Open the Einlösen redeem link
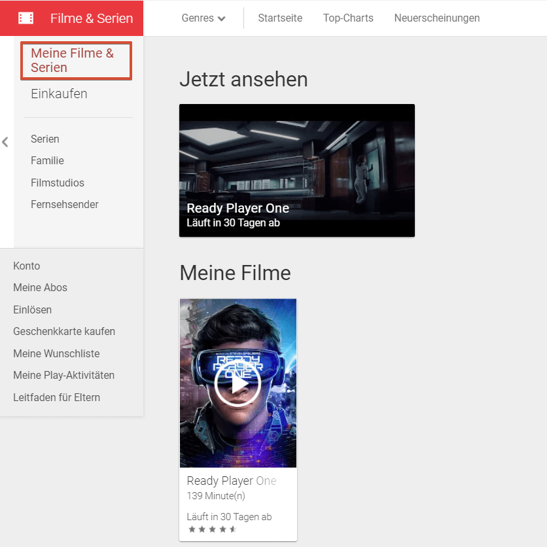The width and height of the screenshot is (547, 547). click(33, 309)
